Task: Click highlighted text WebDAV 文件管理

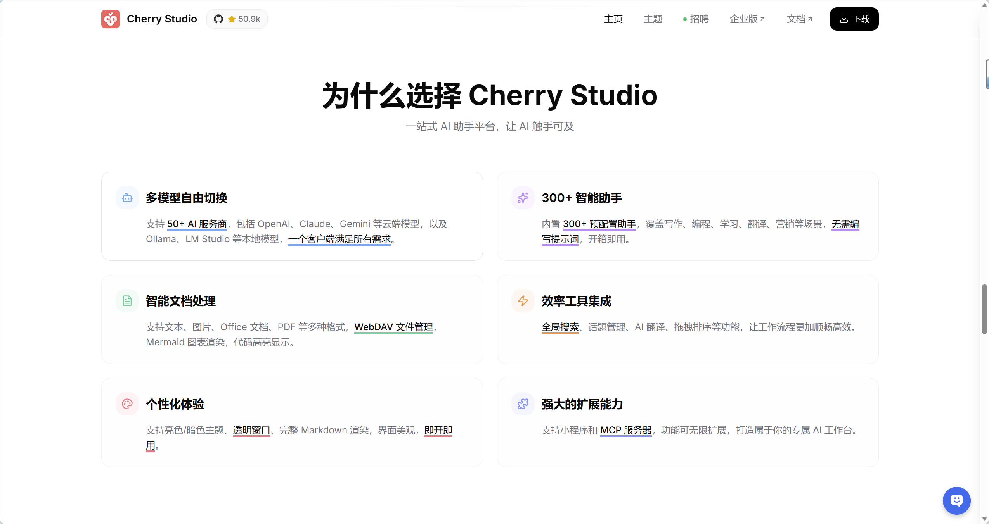Action: pyautogui.click(x=393, y=327)
